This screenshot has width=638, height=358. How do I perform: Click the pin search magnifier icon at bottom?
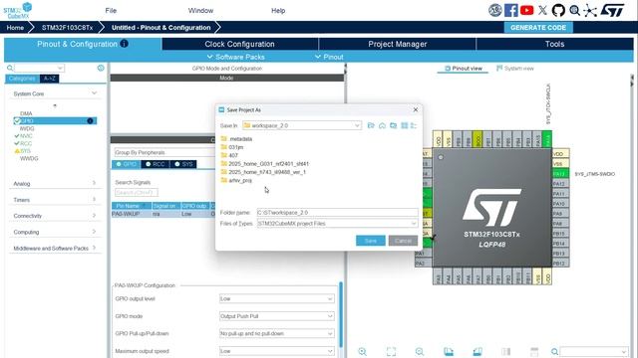(554, 351)
